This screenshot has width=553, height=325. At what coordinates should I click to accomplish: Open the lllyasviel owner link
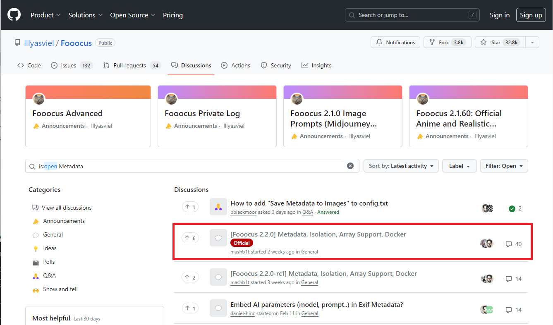tap(39, 43)
